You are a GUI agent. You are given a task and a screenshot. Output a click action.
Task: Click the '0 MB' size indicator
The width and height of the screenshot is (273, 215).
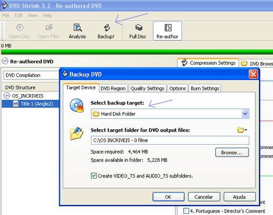click(6, 46)
